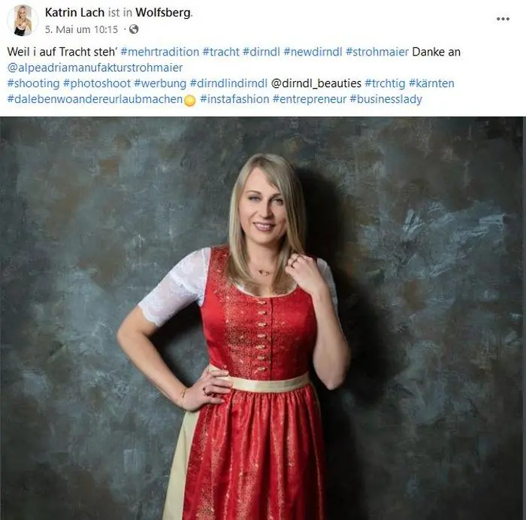Open Katrin Lach's profile picture
This screenshot has height=520, width=526.
tap(23, 21)
